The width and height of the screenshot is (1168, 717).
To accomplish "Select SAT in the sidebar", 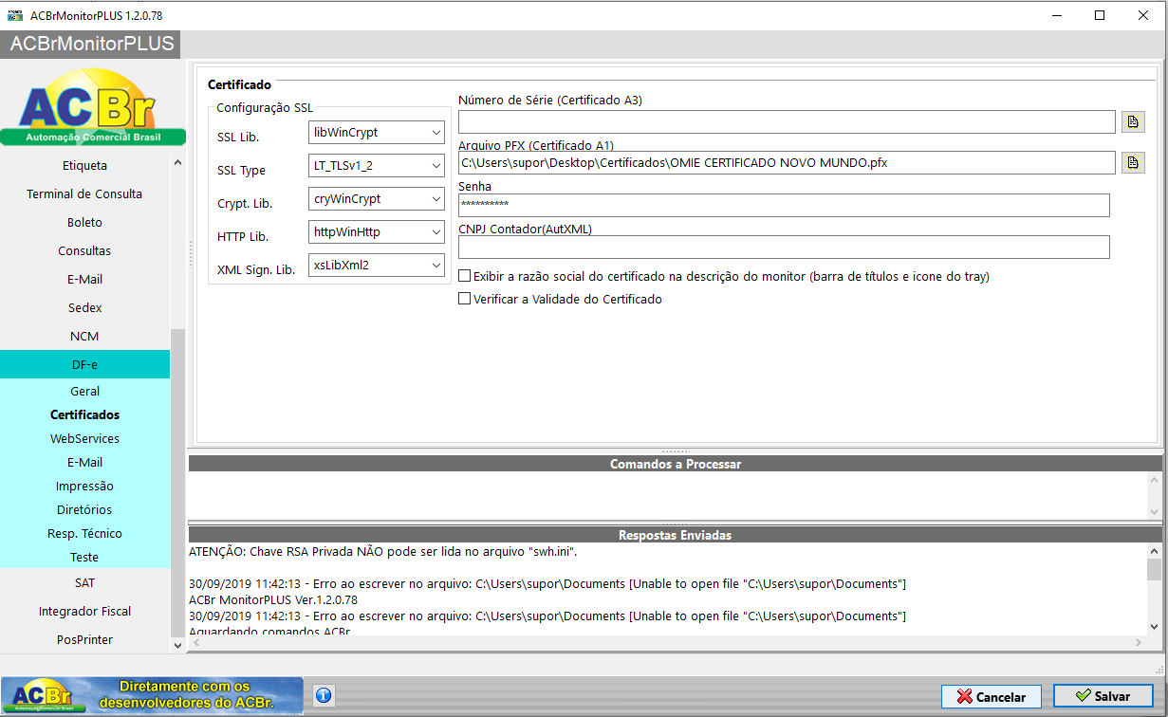I will tap(85, 582).
